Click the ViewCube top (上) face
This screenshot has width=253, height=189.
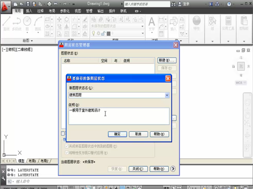(x=241, y=66)
